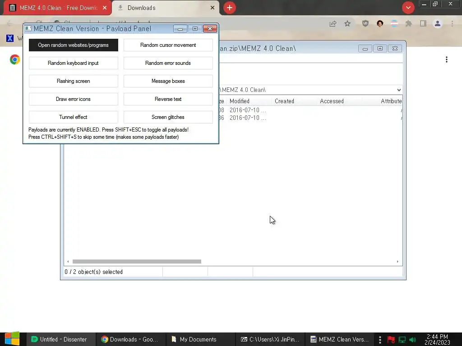The width and height of the screenshot is (462, 346).
Task: Close the 7-Zip file manager window
Action: pos(395,49)
